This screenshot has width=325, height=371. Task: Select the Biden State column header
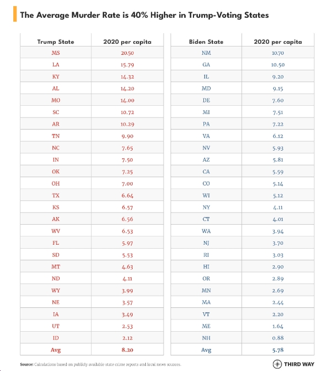[206, 42]
